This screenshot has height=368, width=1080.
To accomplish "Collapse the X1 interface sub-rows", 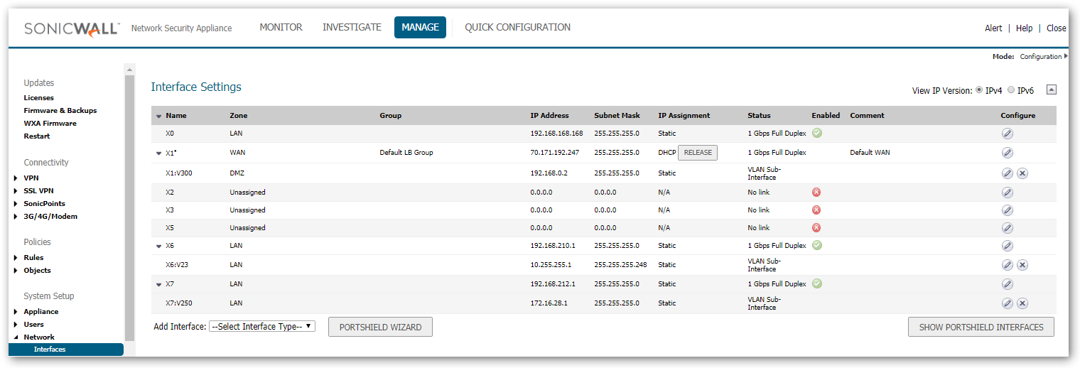I will (x=158, y=153).
